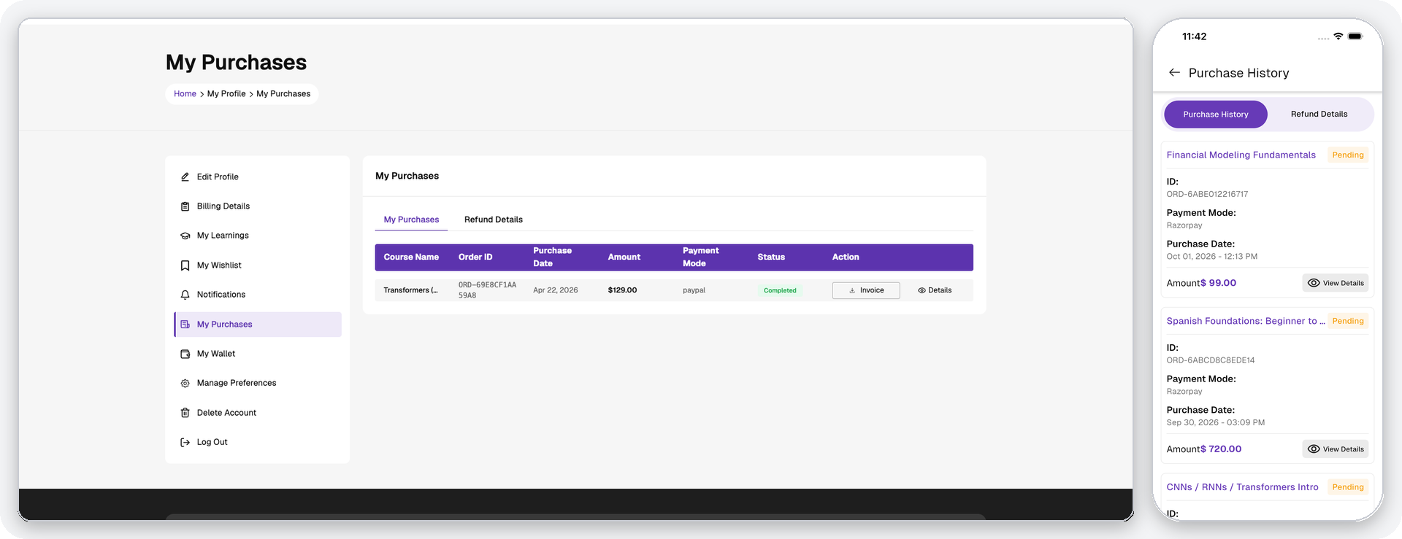Click the Course Name column header

[411, 257]
